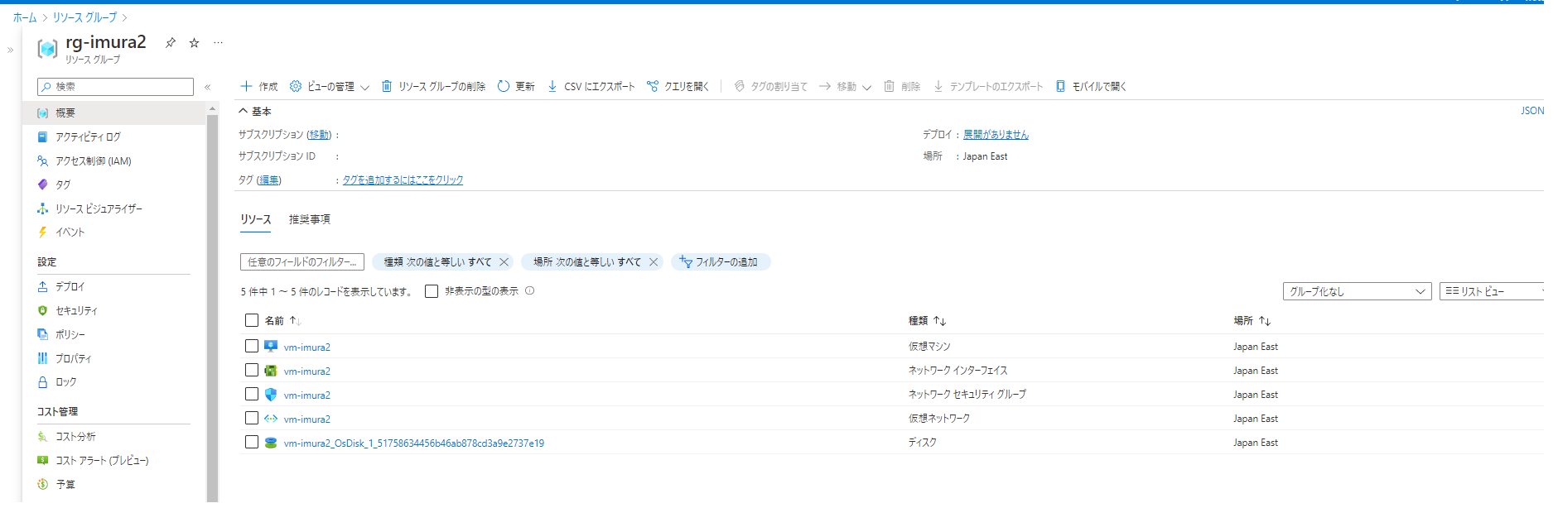This screenshot has width=1558, height=508.
Task: Click 展開がありません deployment link
Action: point(996,135)
